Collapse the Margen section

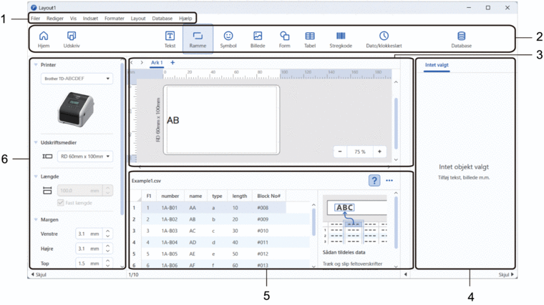(36, 219)
